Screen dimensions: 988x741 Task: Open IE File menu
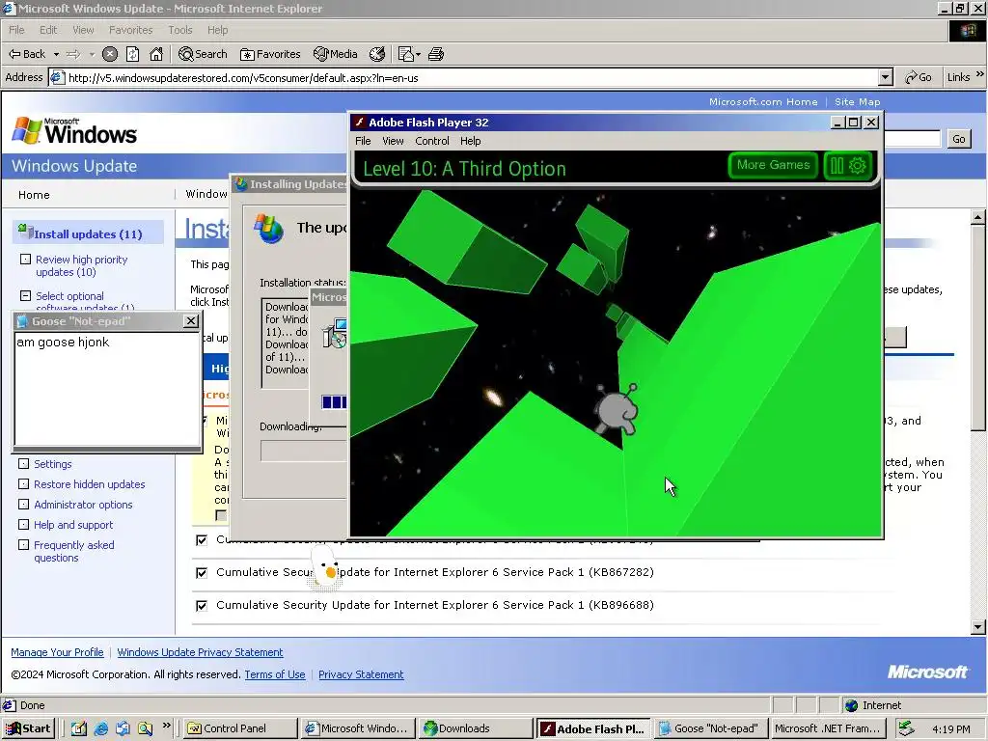pyautogui.click(x=17, y=30)
